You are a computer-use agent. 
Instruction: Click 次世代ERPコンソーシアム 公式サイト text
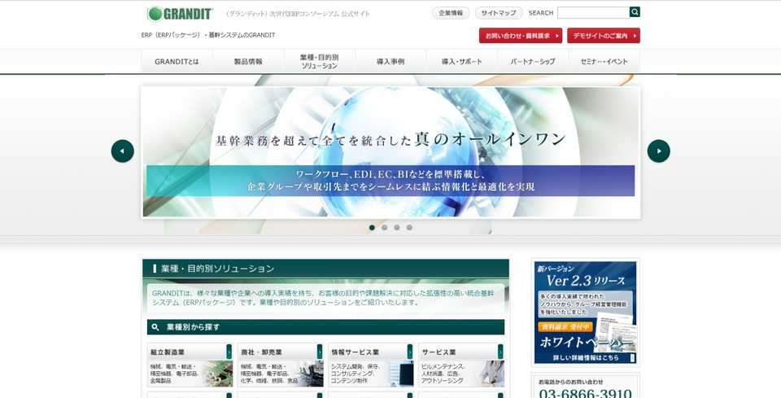coord(298,14)
